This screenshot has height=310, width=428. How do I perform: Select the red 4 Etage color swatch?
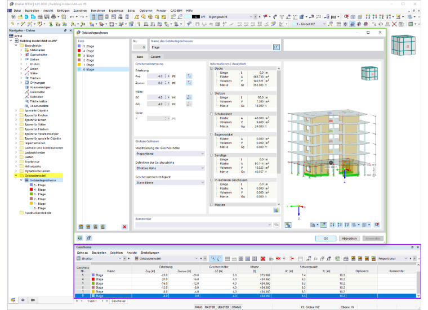click(x=79, y=51)
